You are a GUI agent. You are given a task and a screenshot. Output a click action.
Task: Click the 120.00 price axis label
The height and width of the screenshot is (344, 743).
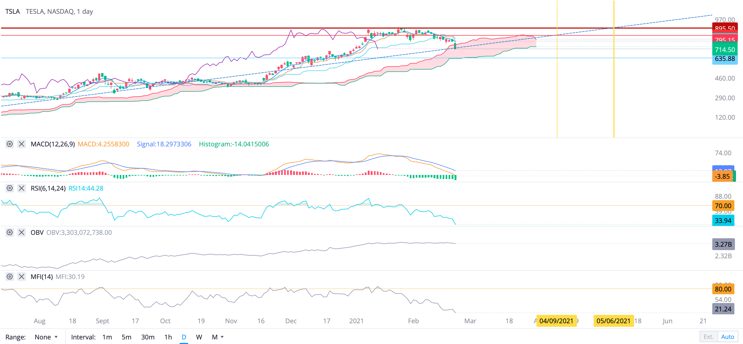point(725,117)
